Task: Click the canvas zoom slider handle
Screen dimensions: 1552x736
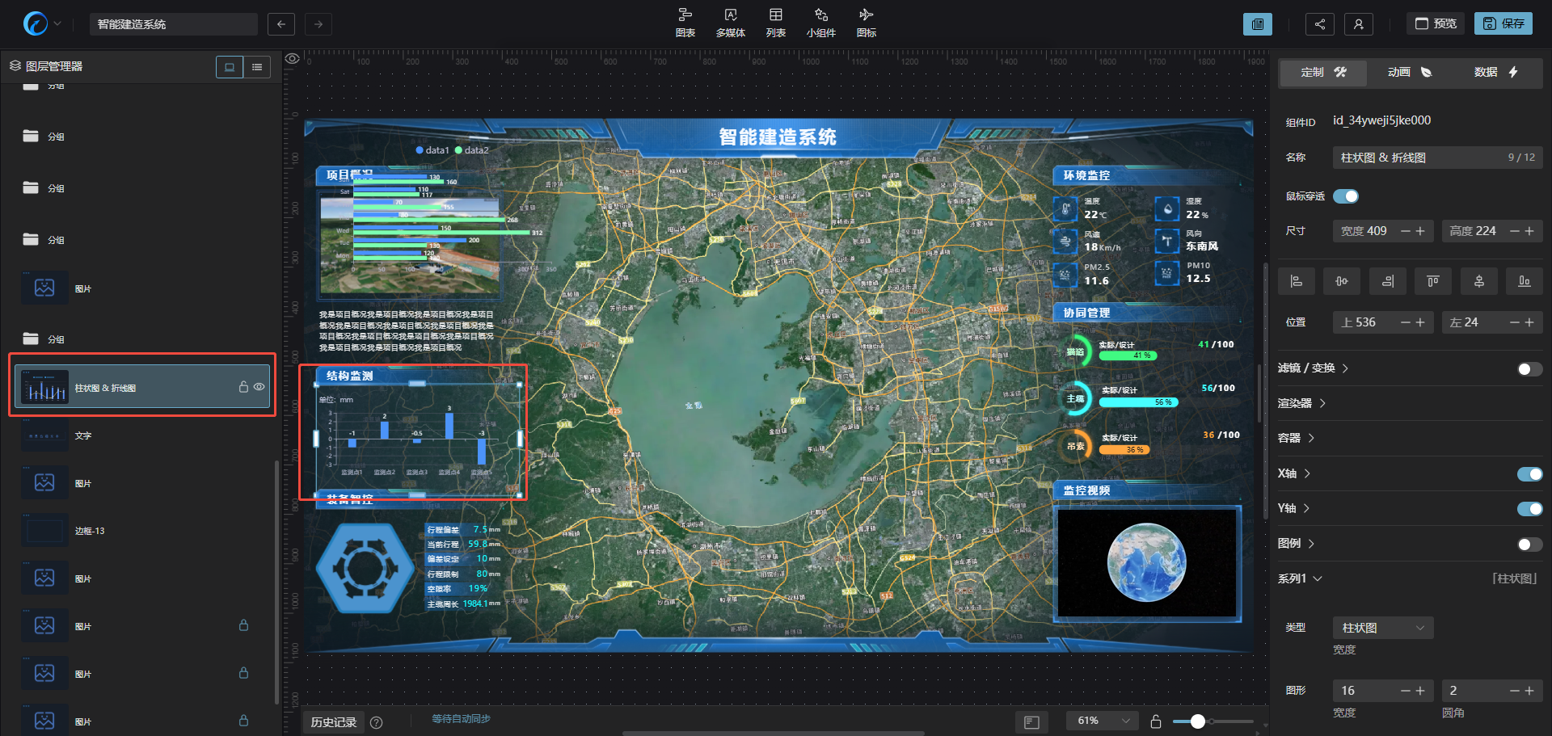Action: tap(1198, 721)
